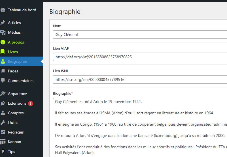Click the Tableau de bord dashboard icon

point(3,10)
